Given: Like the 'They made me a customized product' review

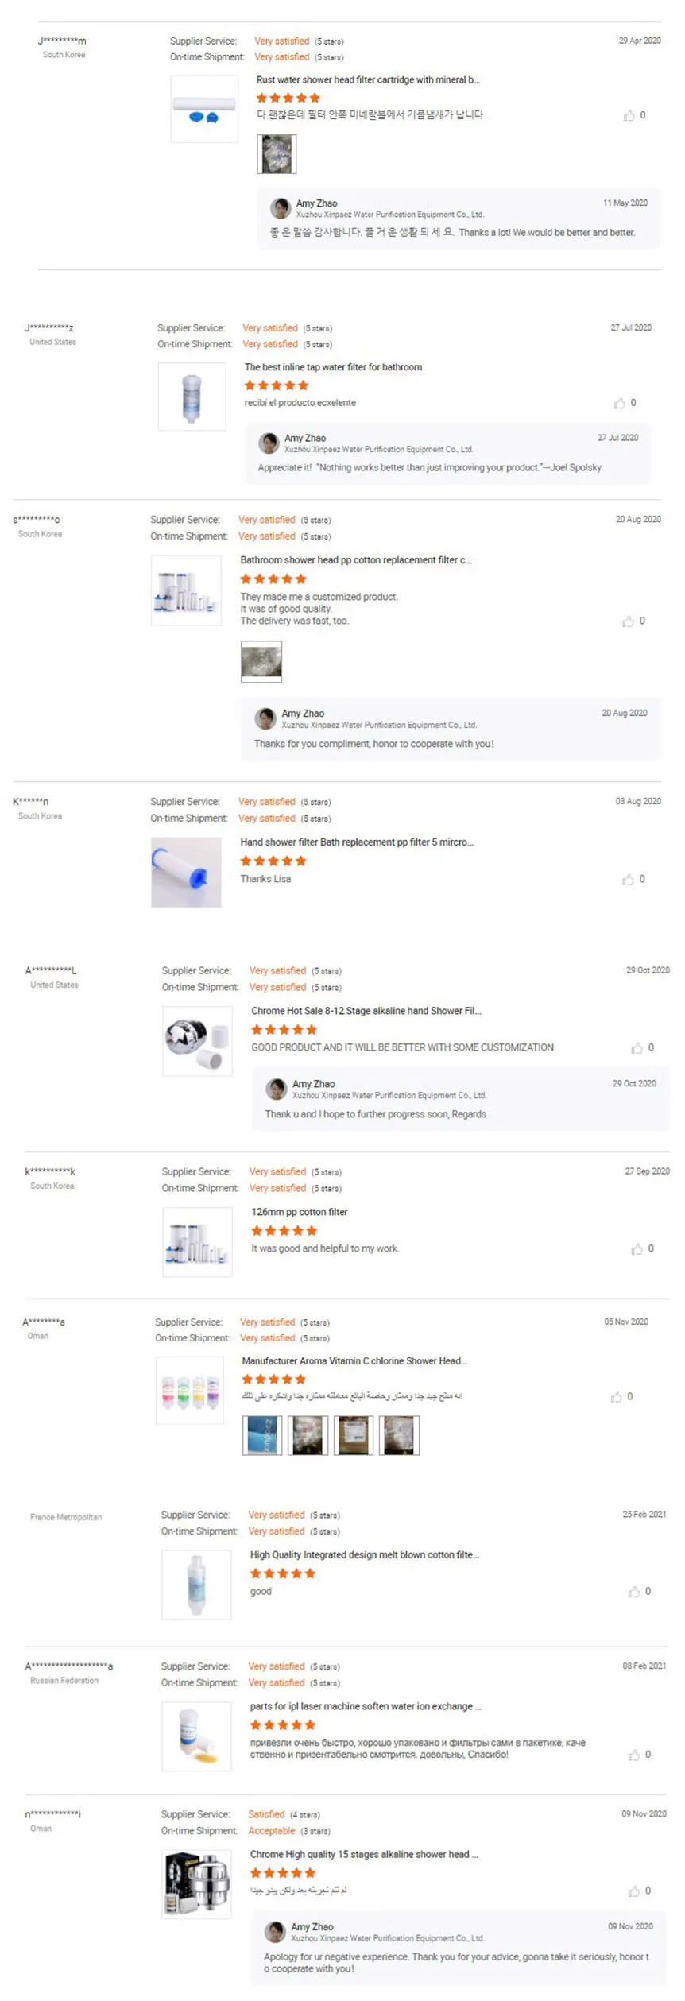Looking at the screenshot, I should coord(629,621).
